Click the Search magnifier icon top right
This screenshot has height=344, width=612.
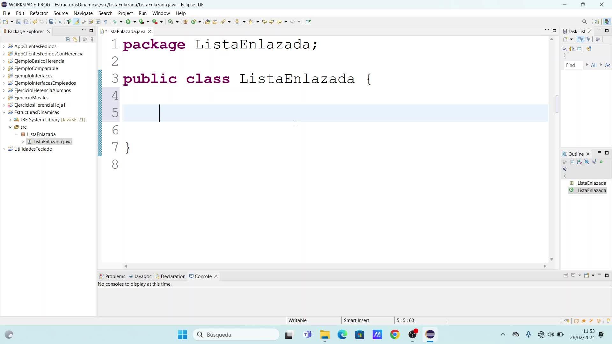[x=584, y=22]
